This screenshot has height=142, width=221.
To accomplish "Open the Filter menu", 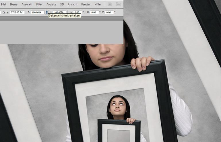I will tap(39, 4).
